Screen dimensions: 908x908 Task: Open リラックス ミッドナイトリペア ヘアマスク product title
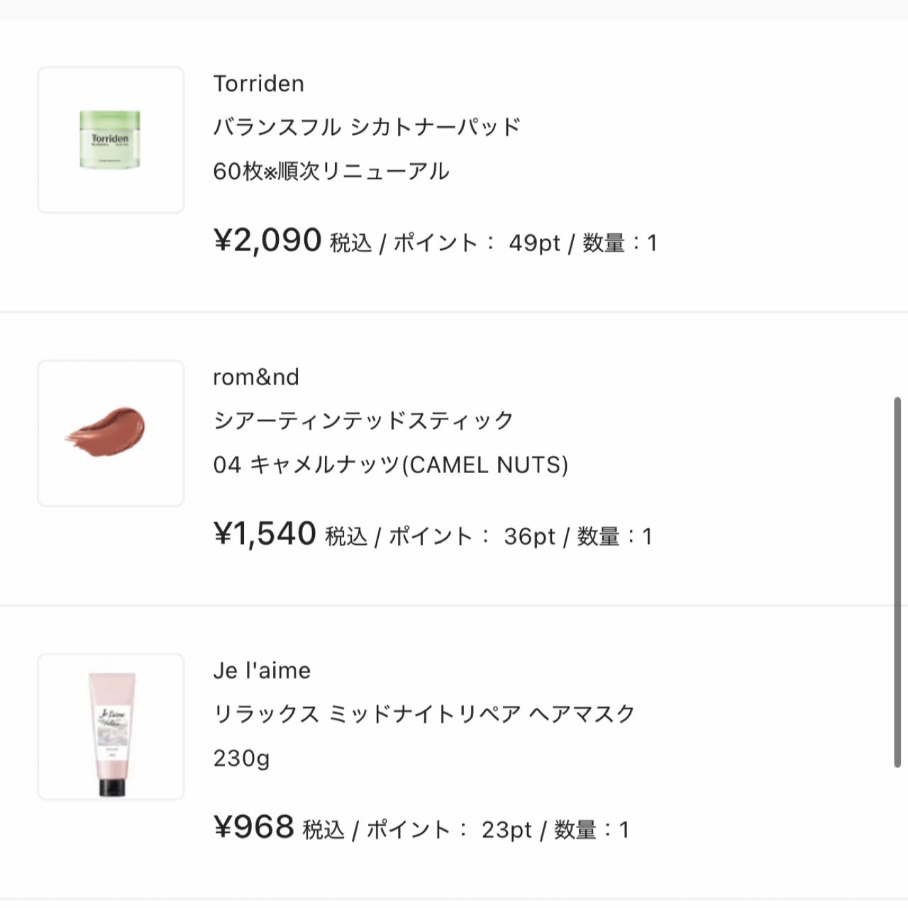[423, 714]
